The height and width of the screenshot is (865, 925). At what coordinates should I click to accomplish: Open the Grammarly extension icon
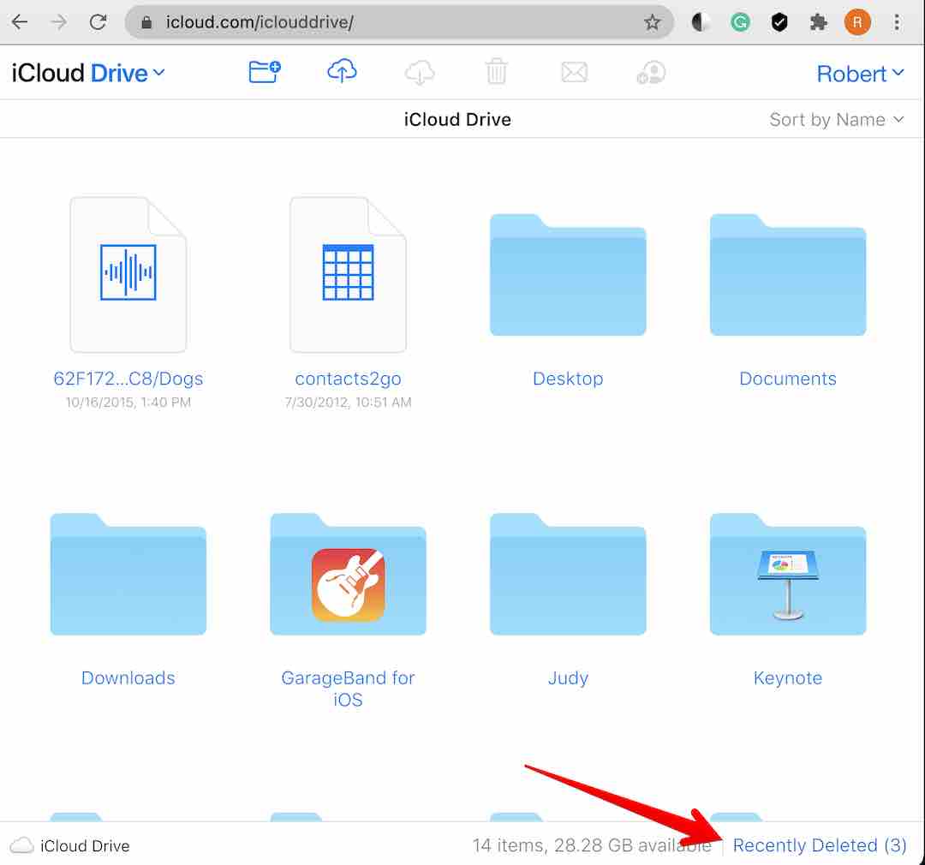pyautogui.click(x=740, y=22)
